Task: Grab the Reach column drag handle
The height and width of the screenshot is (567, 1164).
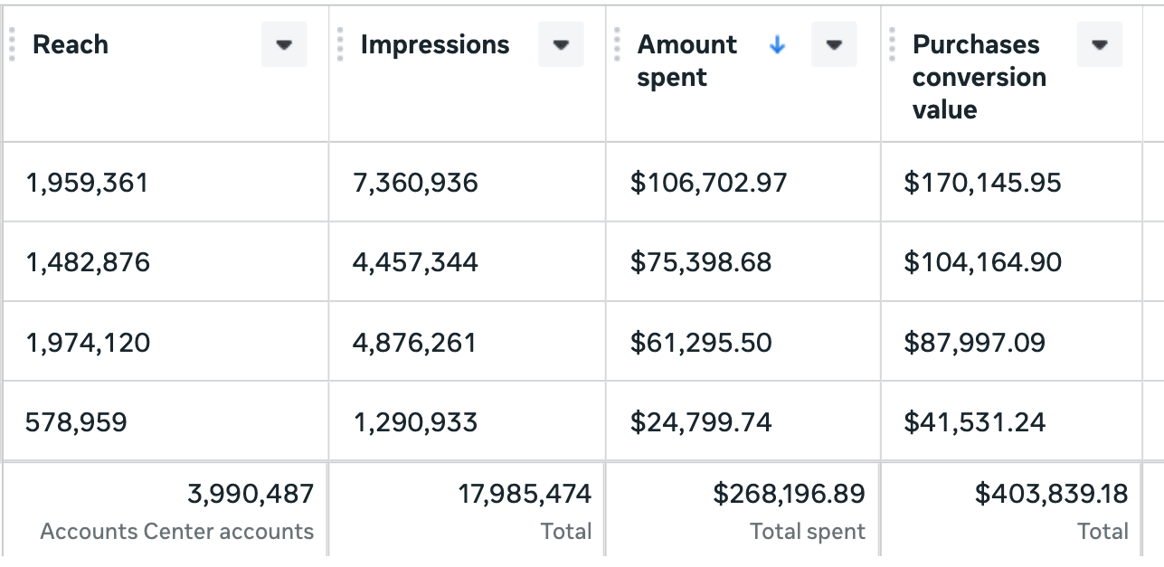Action: coord(13,44)
